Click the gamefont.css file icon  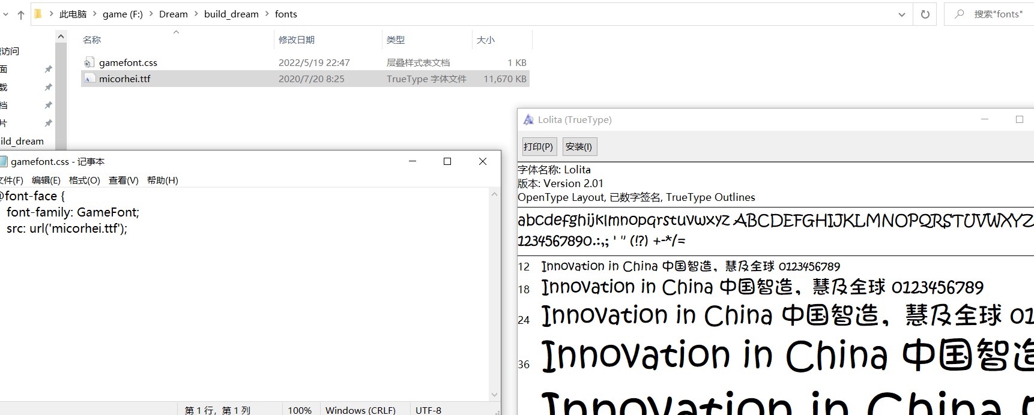89,62
